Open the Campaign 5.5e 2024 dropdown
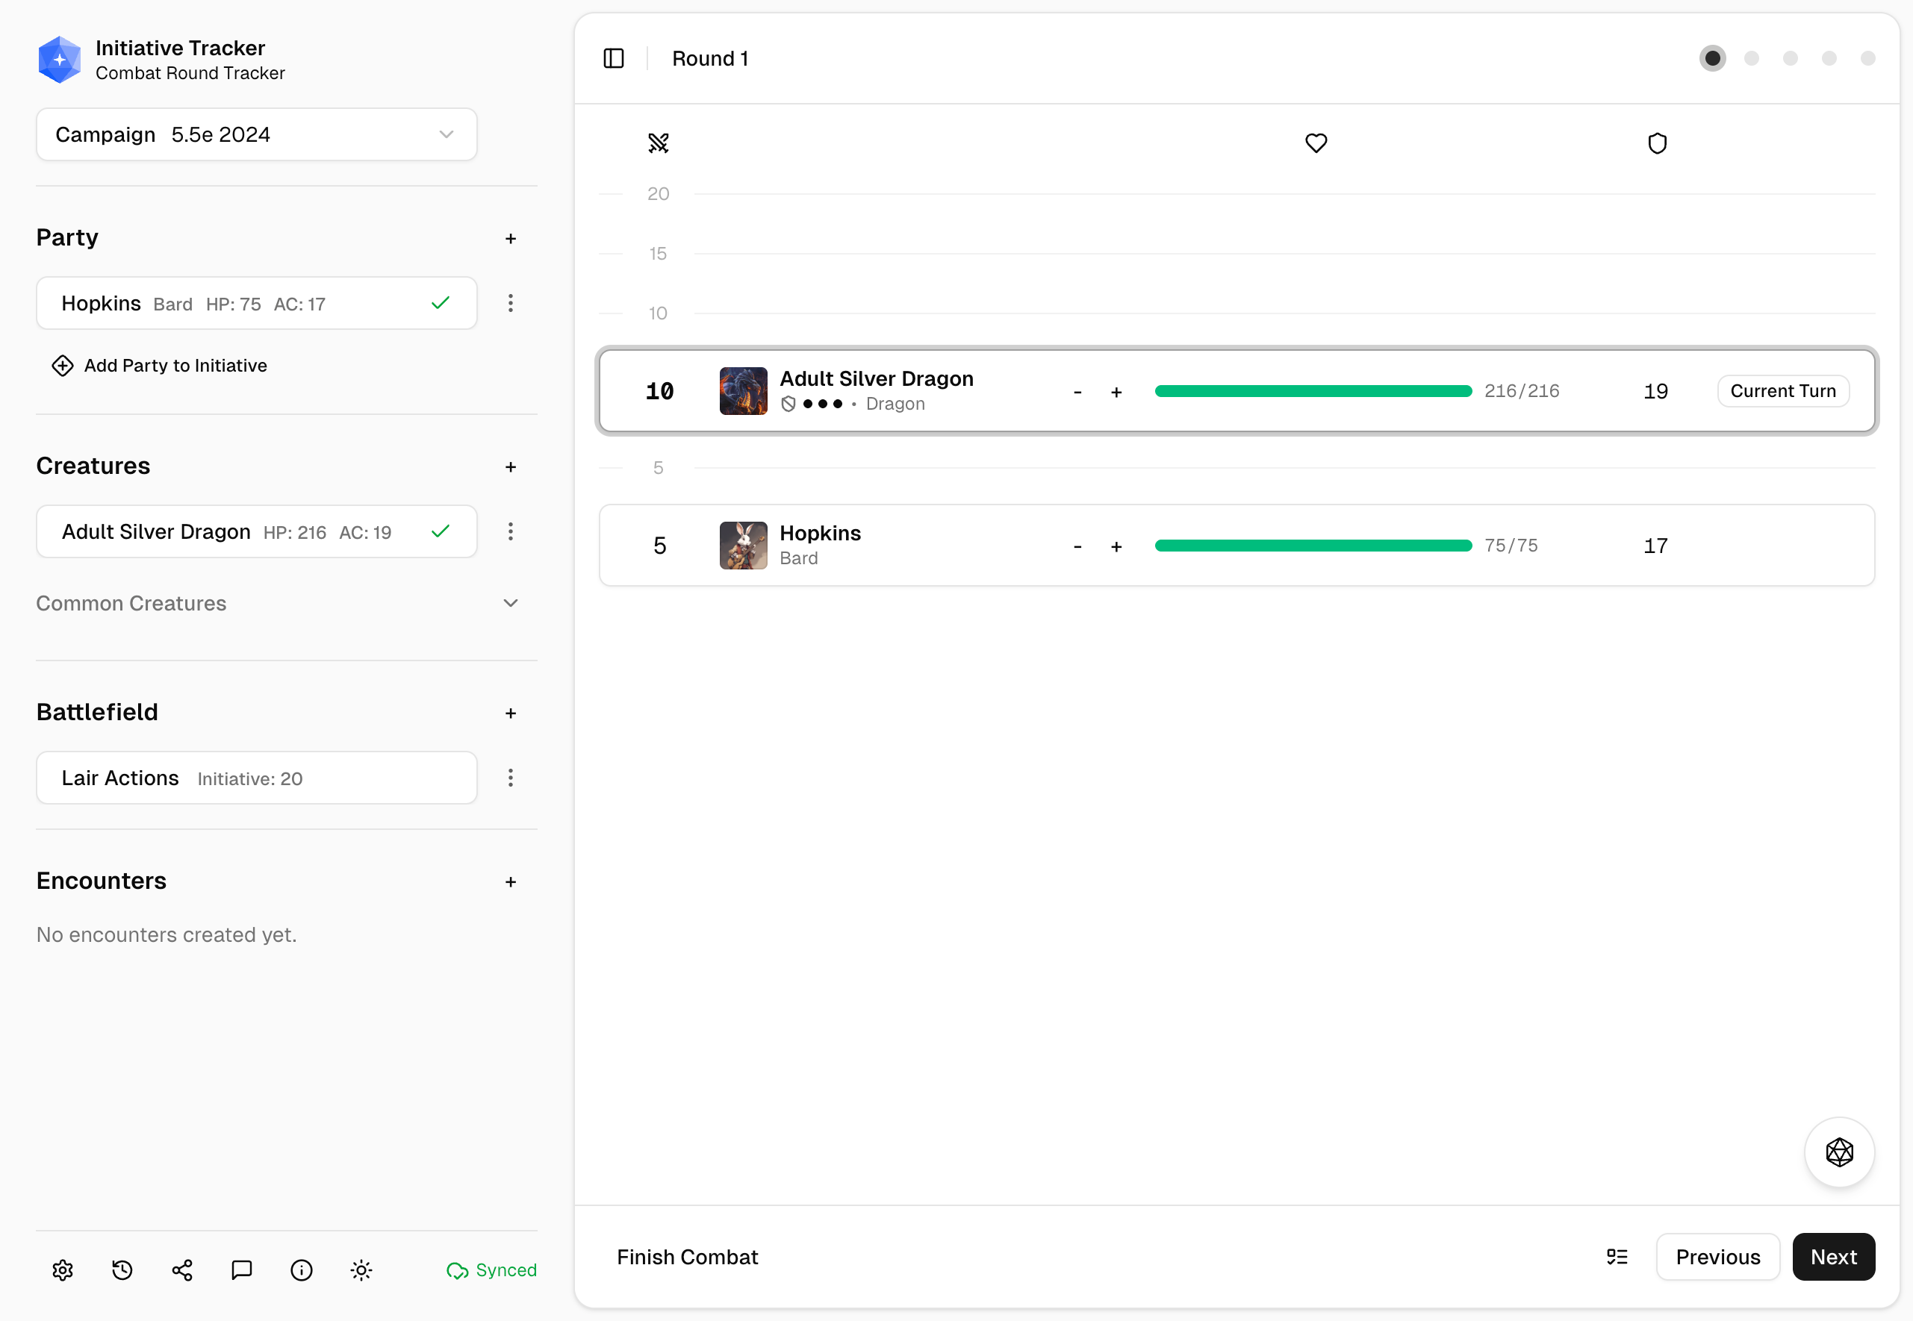This screenshot has height=1321, width=1913. 256,134
